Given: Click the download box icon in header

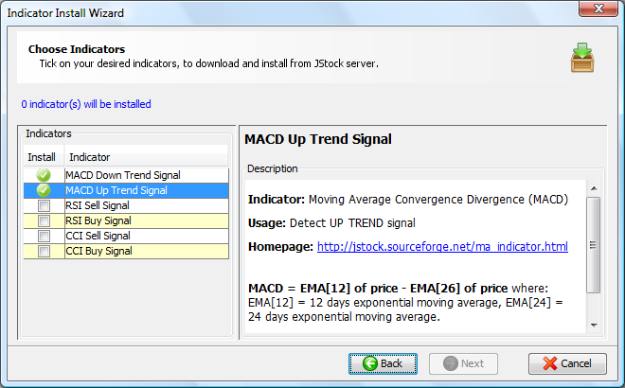Looking at the screenshot, I should 582,58.
